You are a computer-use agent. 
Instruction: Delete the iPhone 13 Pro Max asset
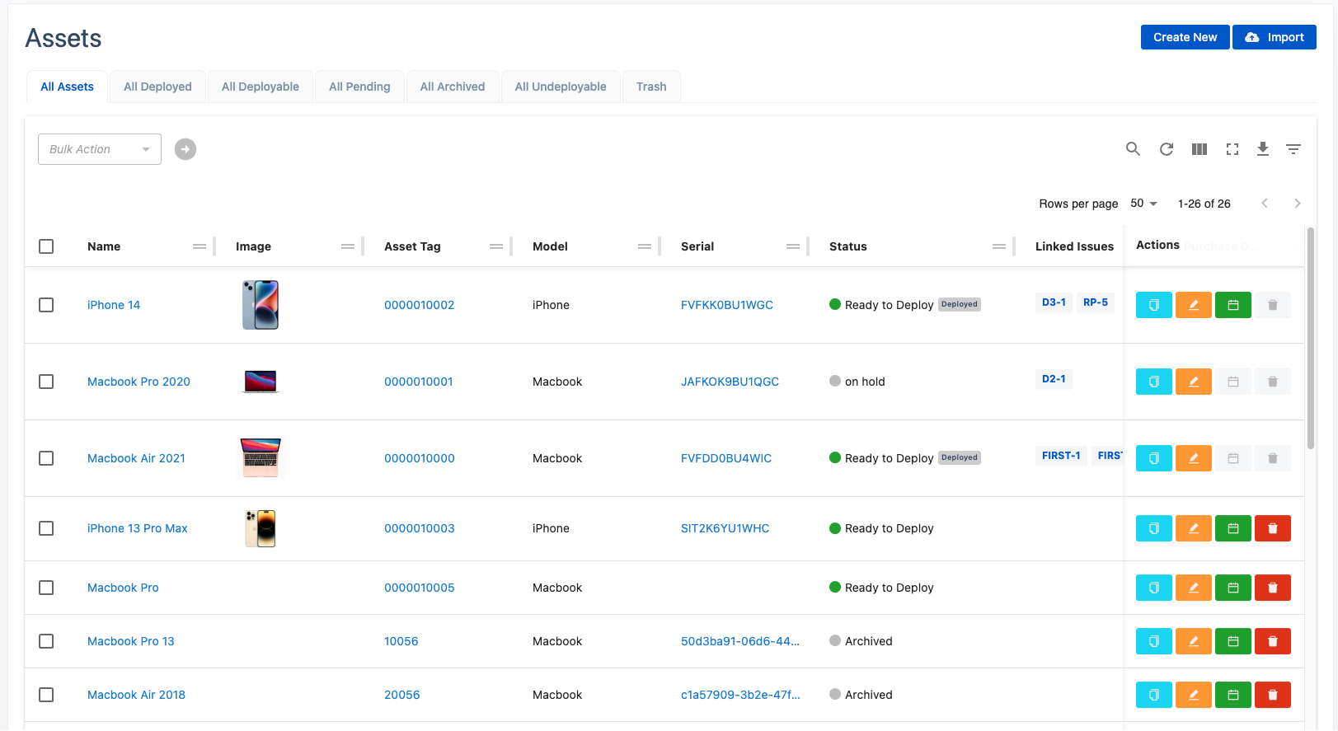pyautogui.click(x=1272, y=528)
